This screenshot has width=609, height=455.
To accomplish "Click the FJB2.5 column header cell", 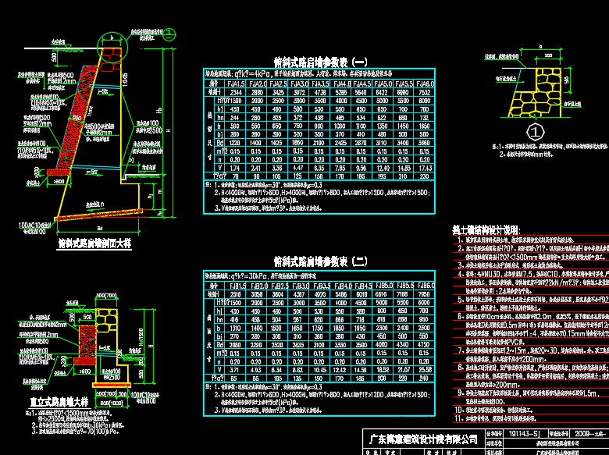I will [x=278, y=286].
